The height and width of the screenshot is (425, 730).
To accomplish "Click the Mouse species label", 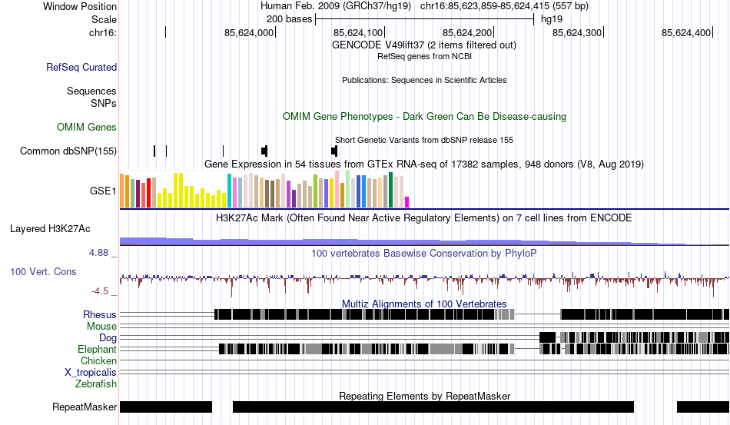I will pyautogui.click(x=101, y=327).
